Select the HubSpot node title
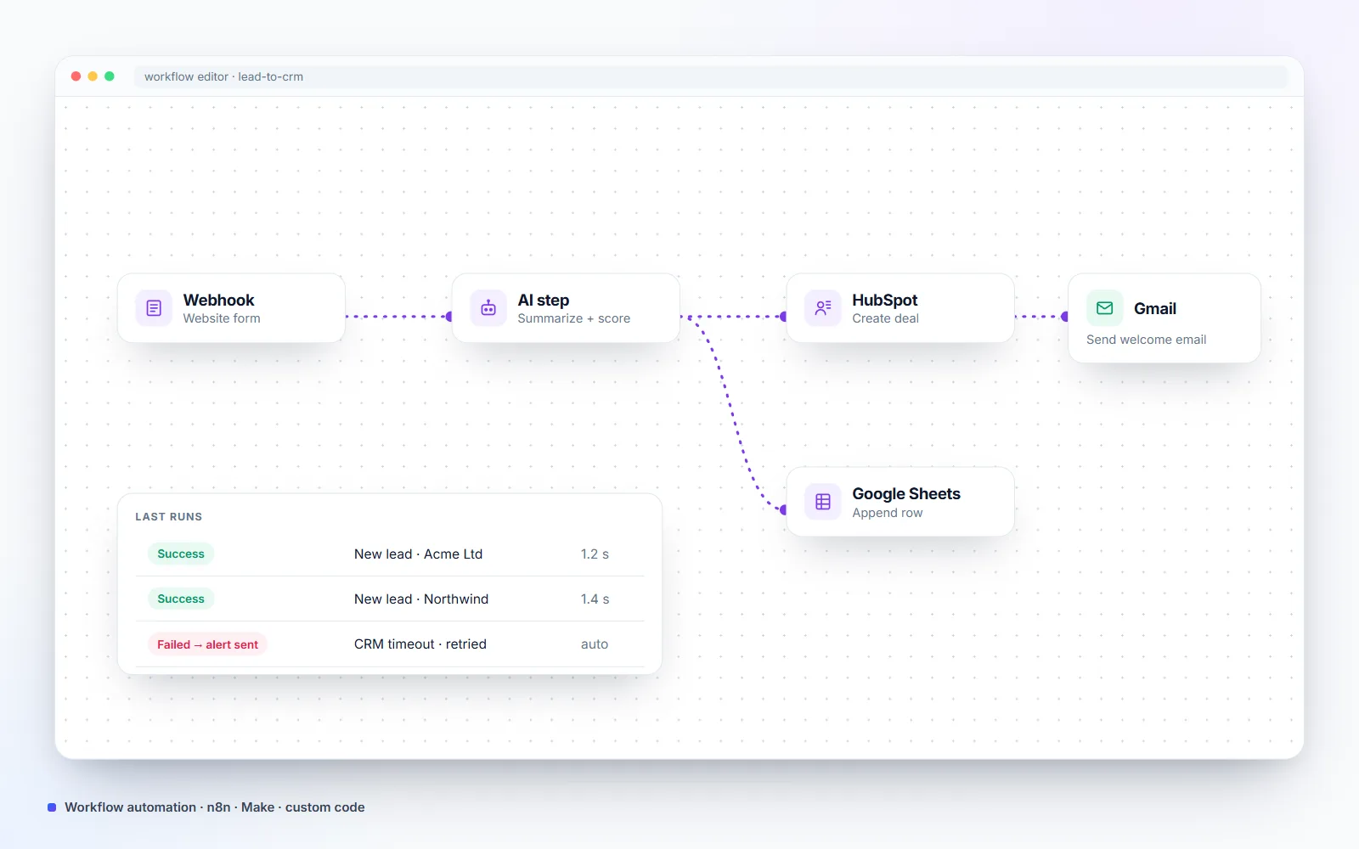This screenshot has width=1359, height=849. pos(885,300)
